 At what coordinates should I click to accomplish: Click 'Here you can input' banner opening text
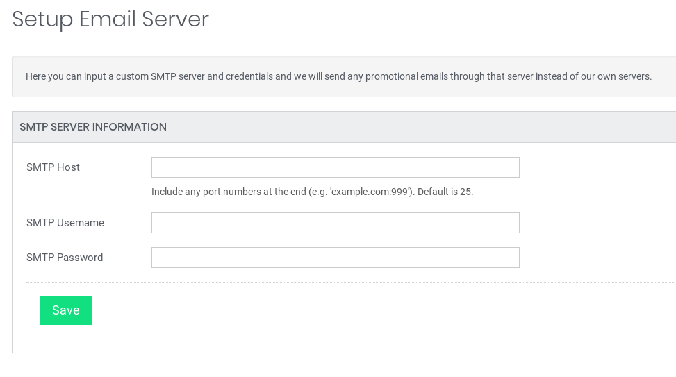[x=64, y=76]
